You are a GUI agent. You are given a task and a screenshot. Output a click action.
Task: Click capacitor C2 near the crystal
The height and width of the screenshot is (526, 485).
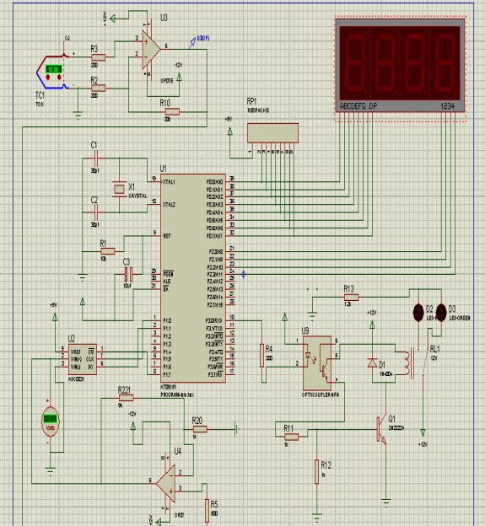click(95, 212)
